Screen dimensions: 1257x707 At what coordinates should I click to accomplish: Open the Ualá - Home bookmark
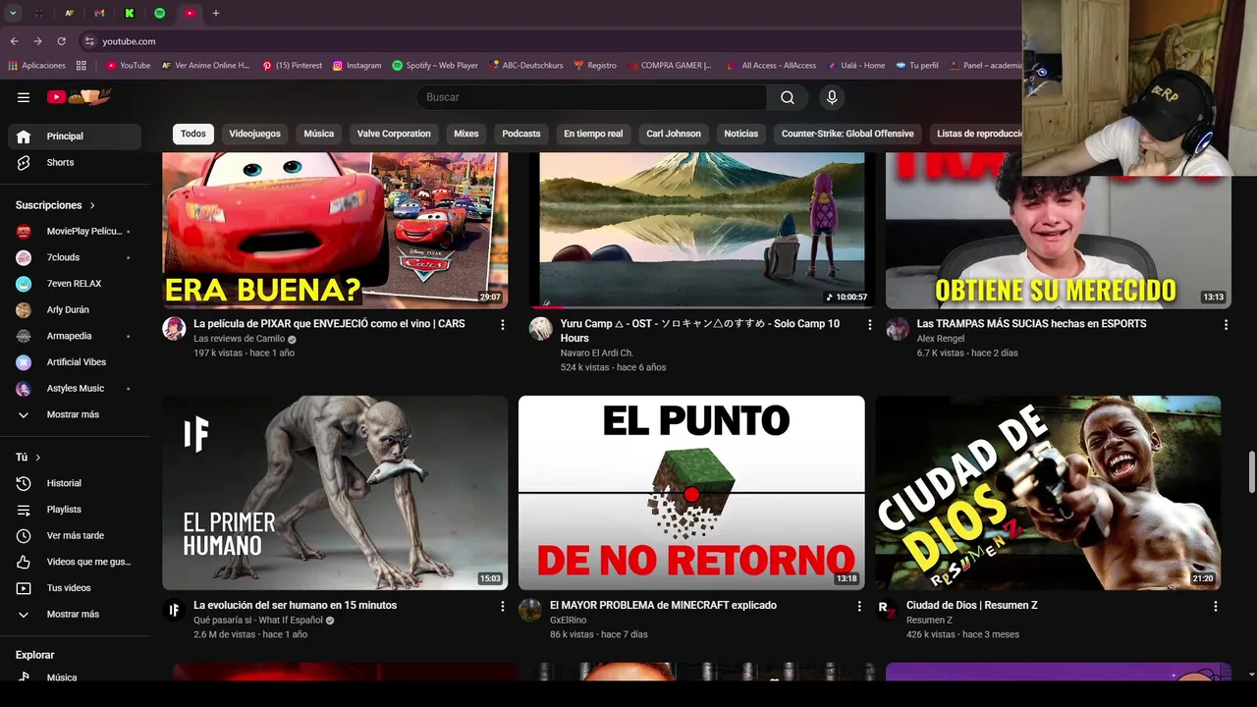[855, 66]
